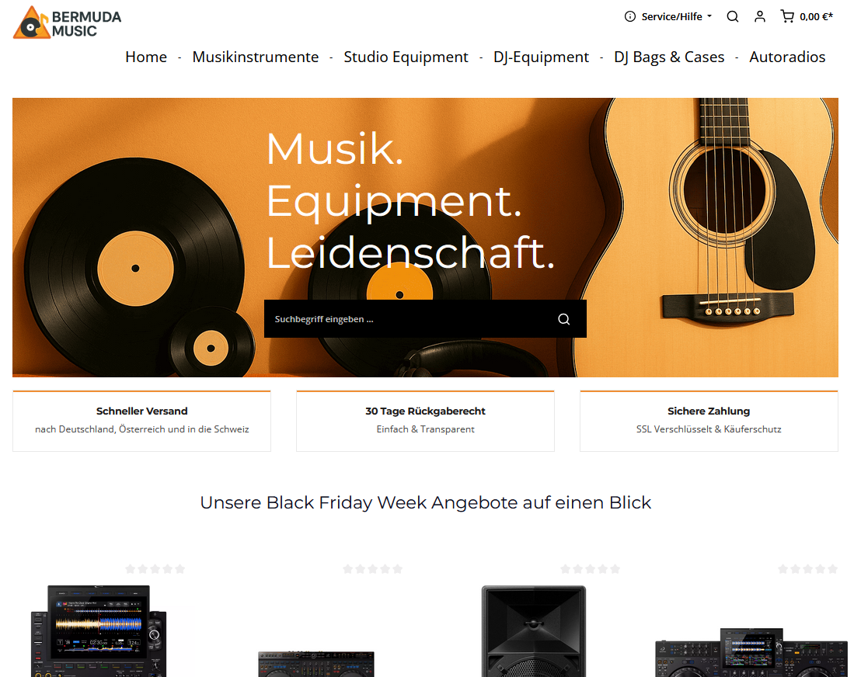Open the shopping cart icon
This screenshot has width=854, height=677.
coord(787,16)
